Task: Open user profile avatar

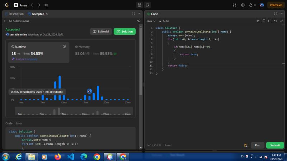Action: click(x=262, y=5)
